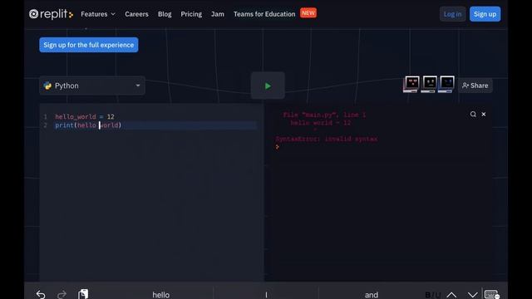Select the neutral-faced computer avatar
532x299 pixels.
tap(429, 84)
